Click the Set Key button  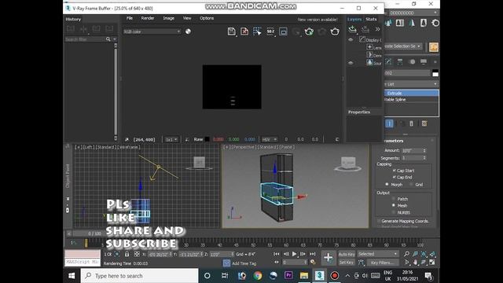coord(347,262)
